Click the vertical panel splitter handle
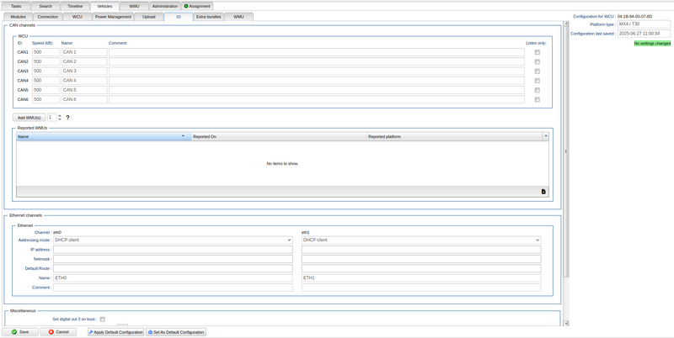 (565, 151)
